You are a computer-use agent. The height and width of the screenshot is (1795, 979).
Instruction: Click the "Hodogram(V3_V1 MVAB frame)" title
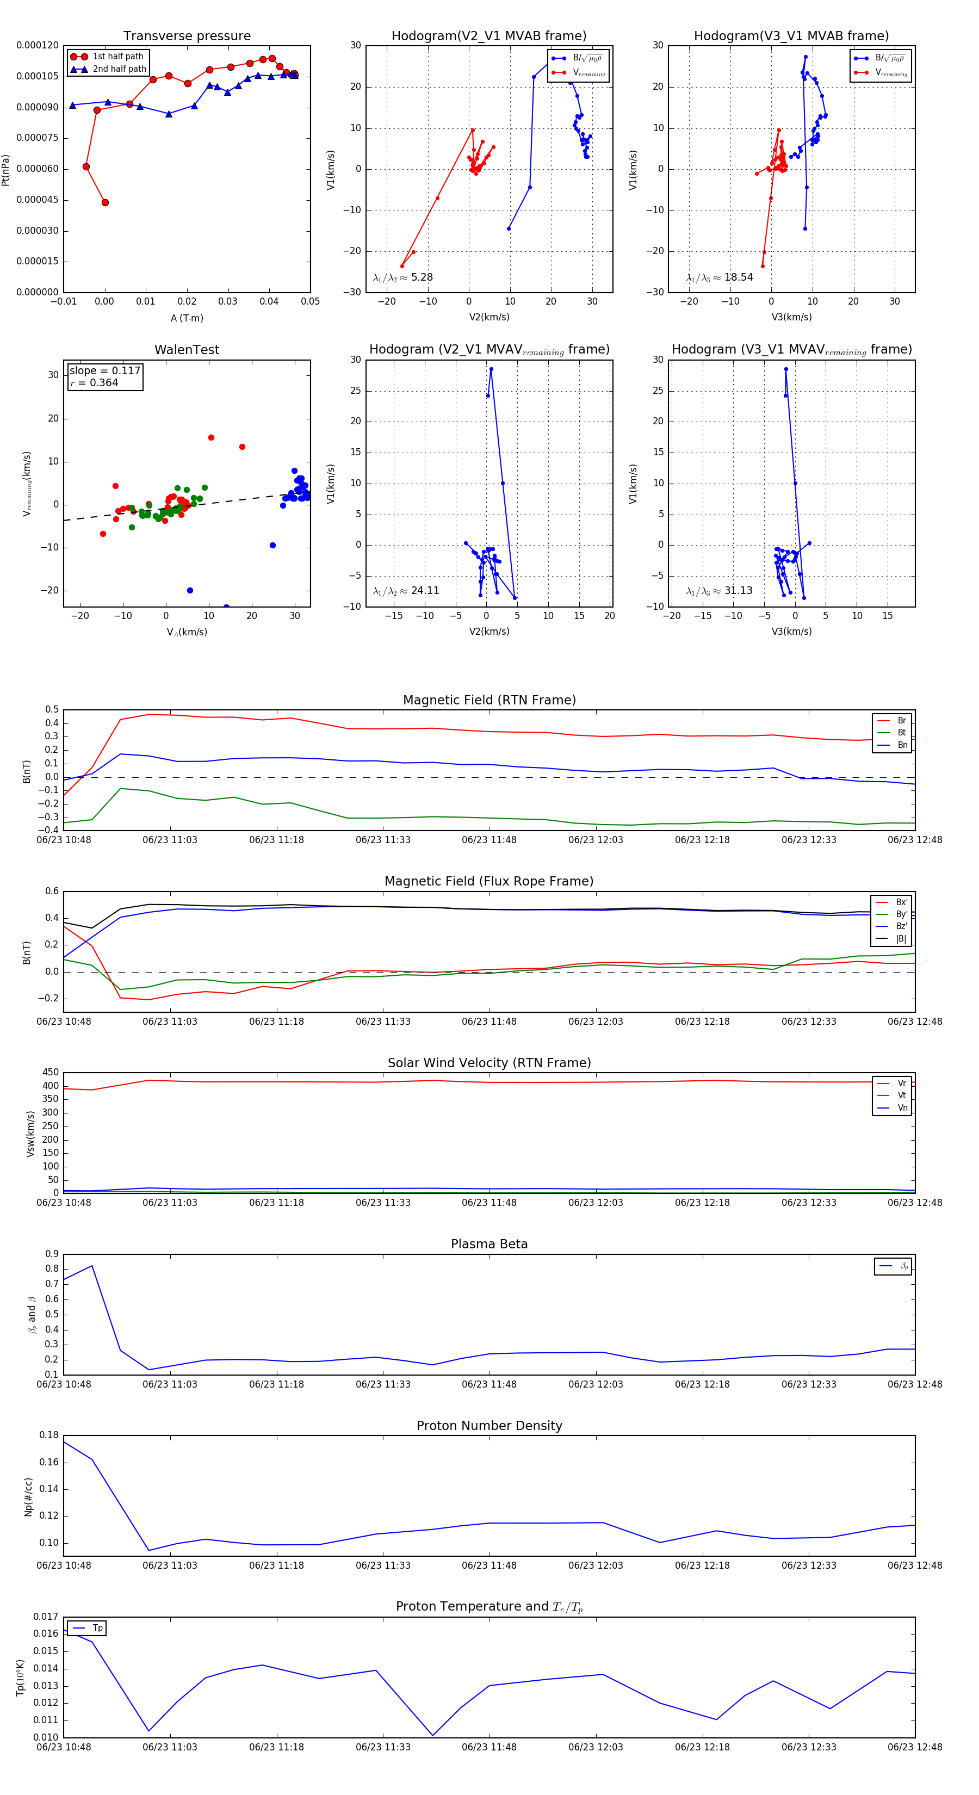(x=791, y=36)
